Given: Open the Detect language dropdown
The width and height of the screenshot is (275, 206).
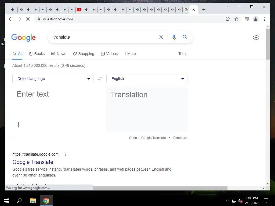Looking at the screenshot, I should tap(53, 79).
